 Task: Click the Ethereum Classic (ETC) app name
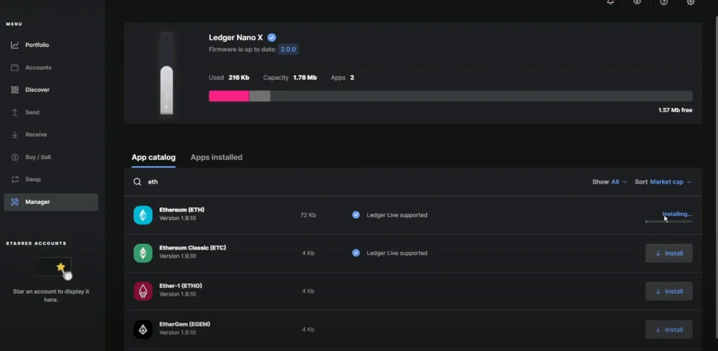pyautogui.click(x=193, y=247)
